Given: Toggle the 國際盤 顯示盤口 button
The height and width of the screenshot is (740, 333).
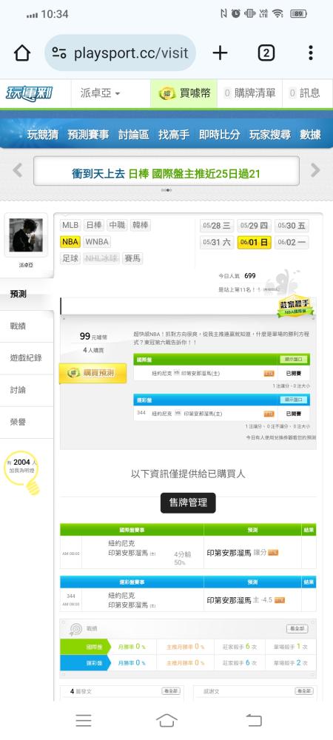Looking at the screenshot, I should pos(293,360).
